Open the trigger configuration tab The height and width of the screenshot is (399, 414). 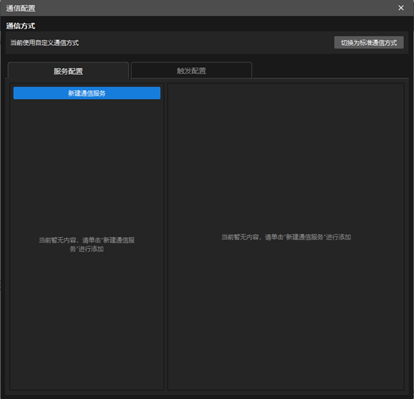pos(191,70)
